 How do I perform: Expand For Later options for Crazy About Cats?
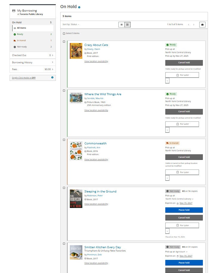(167, 81)
